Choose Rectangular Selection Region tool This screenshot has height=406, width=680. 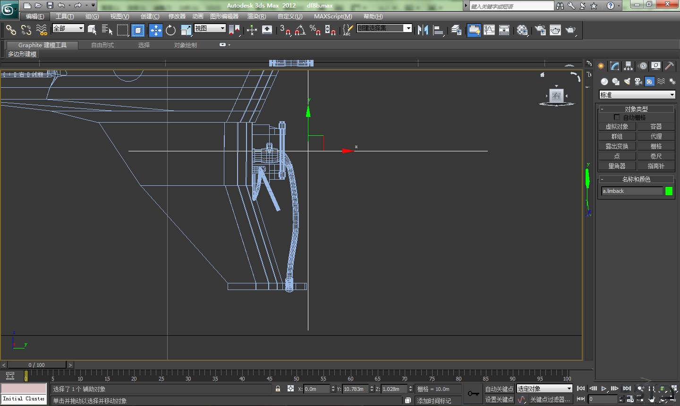click(123, 30)
